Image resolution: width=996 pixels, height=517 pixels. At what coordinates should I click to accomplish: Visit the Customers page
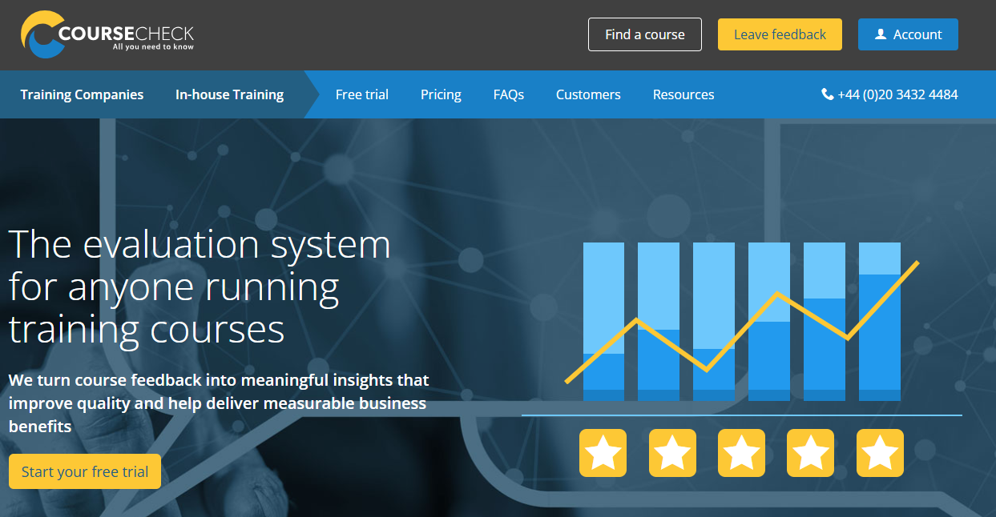pos(588,94)
